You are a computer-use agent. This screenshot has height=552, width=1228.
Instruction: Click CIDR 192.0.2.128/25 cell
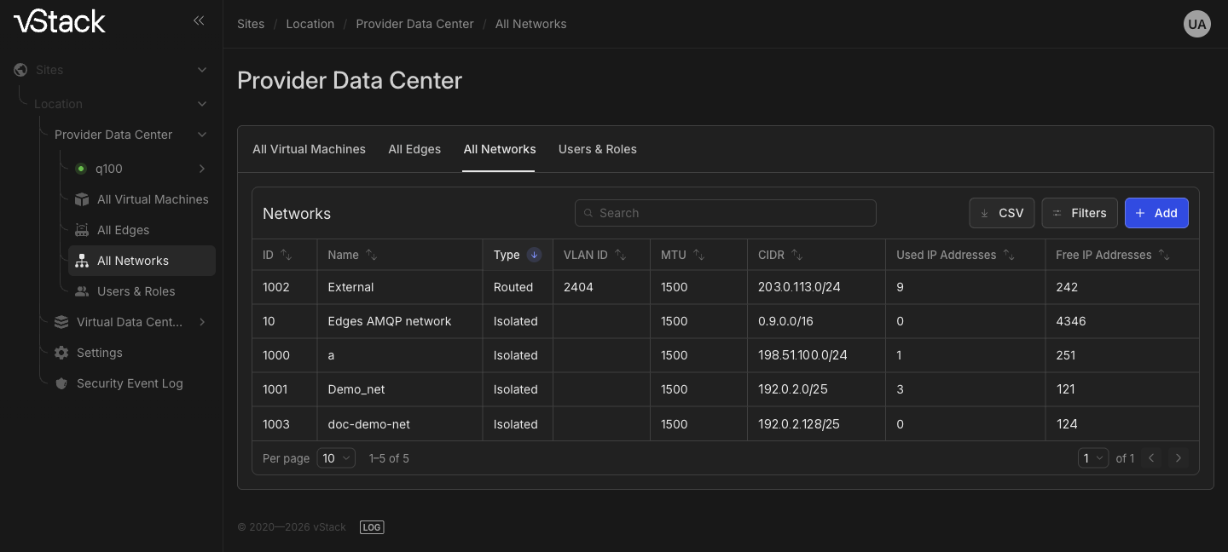coord(800,423)
